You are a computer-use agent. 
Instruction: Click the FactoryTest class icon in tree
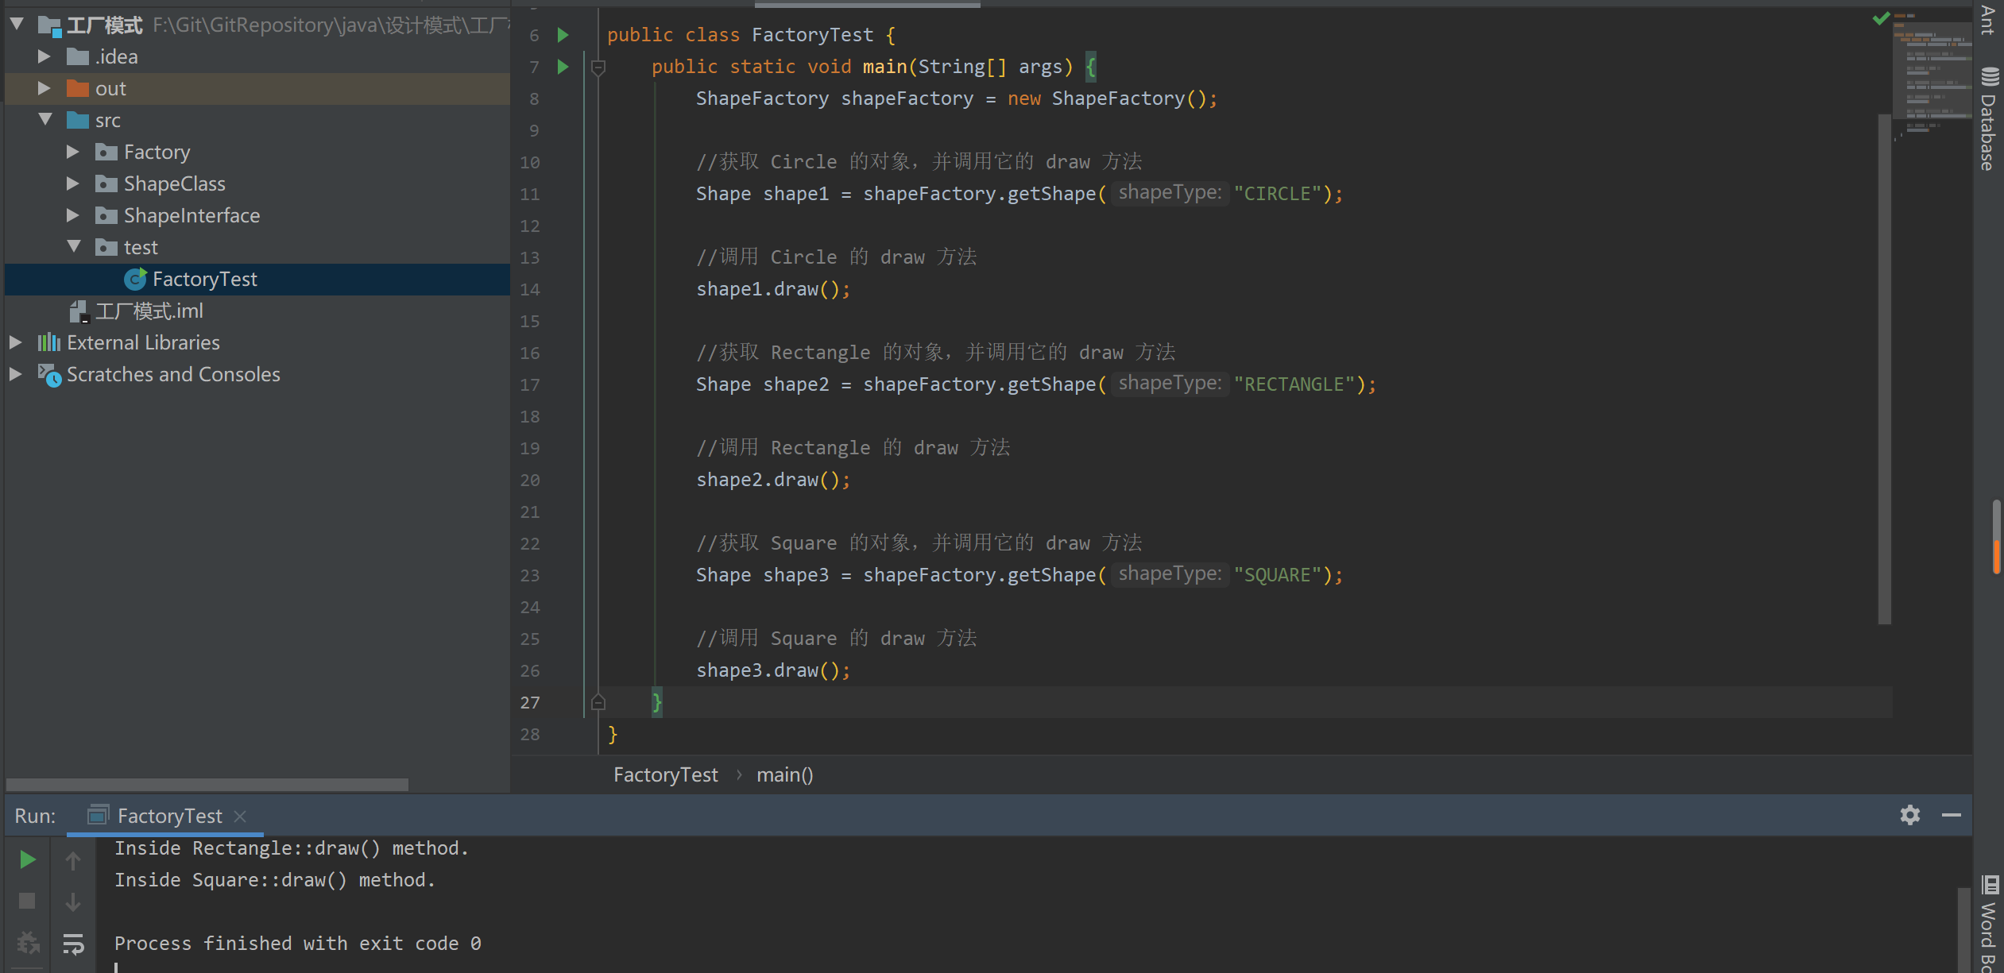tap(136, 279)
